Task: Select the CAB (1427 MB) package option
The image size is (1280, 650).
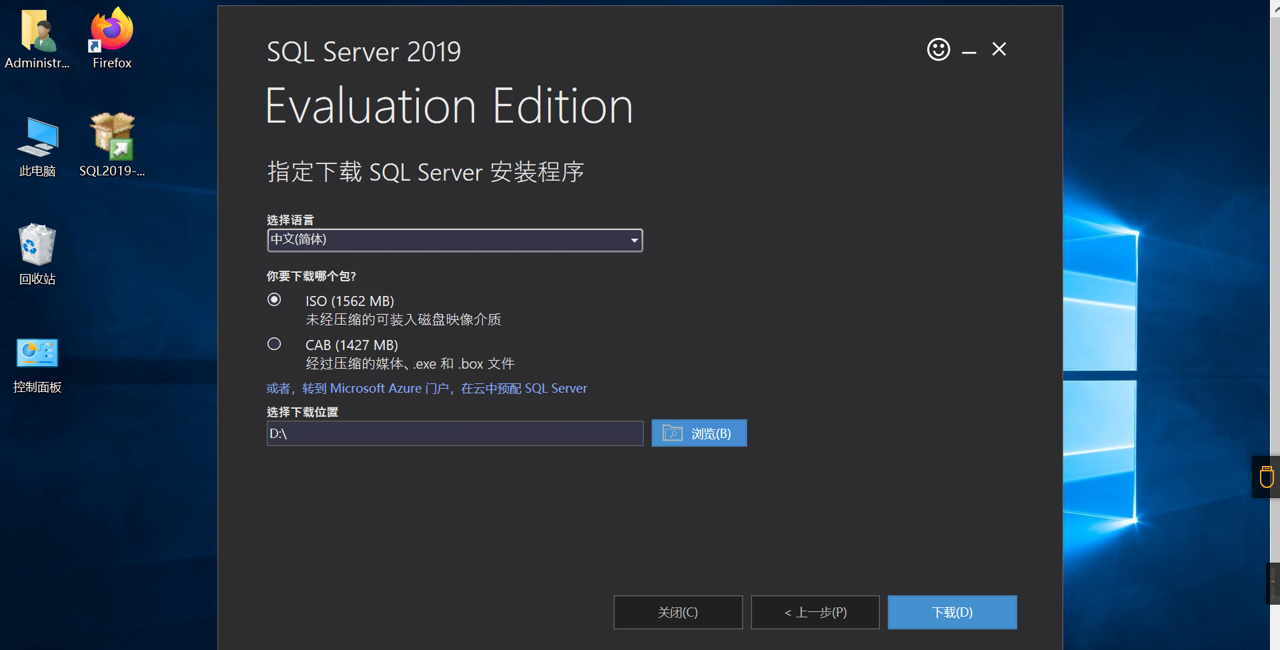Action: point(274,344)
